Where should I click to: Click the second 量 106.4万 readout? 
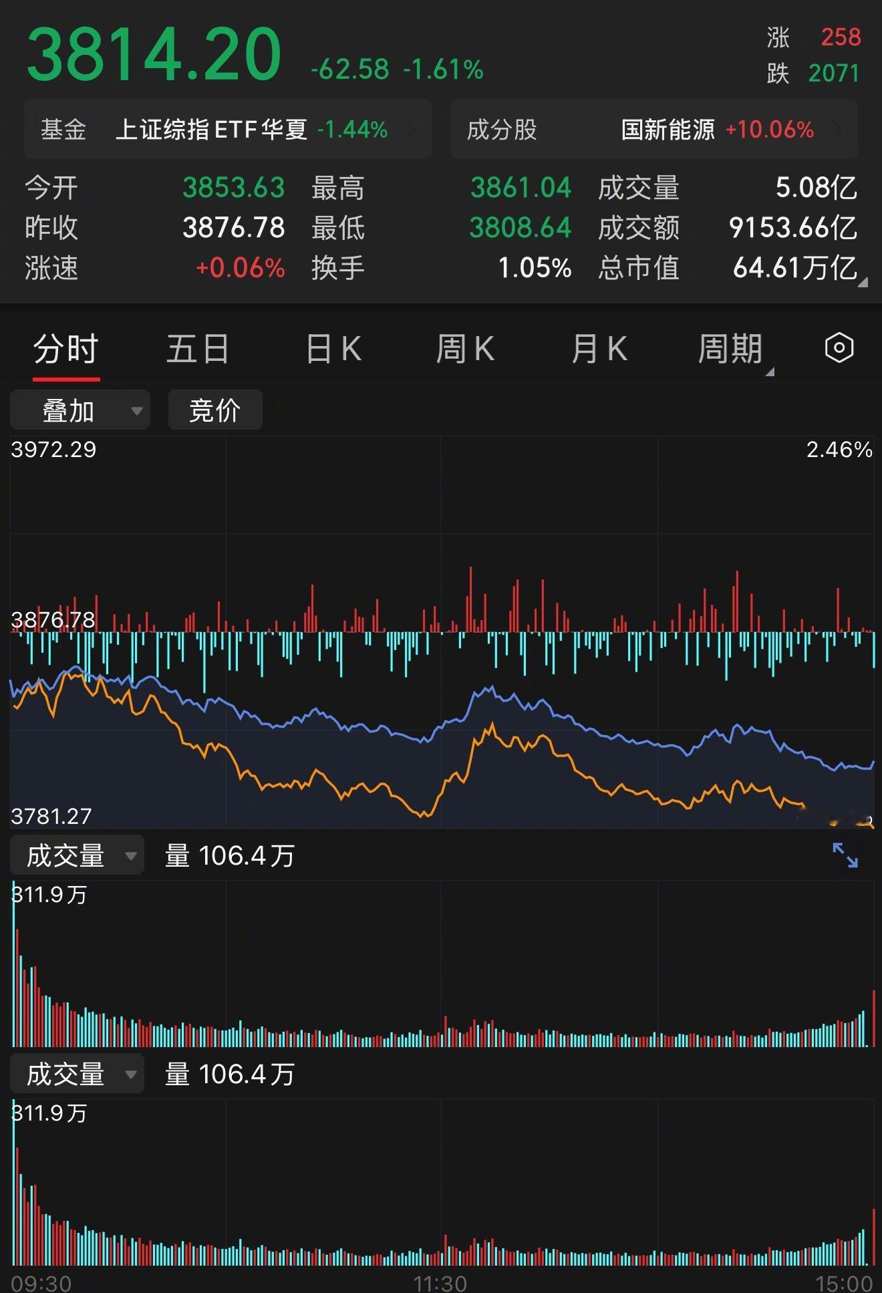(x=230, y=1074)
